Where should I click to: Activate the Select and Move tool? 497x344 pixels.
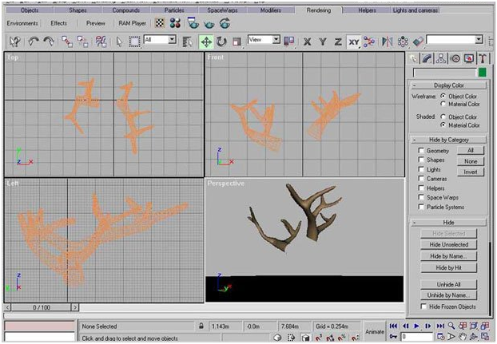click(x=206, y=42)
